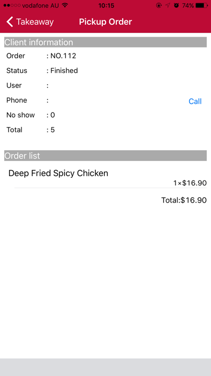Tap the Wi-Fi status icon
211x376 pixels.
click(x=65, y=5)
